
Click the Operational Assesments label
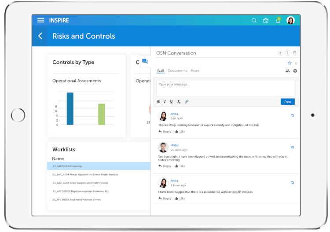click(77, 81)
